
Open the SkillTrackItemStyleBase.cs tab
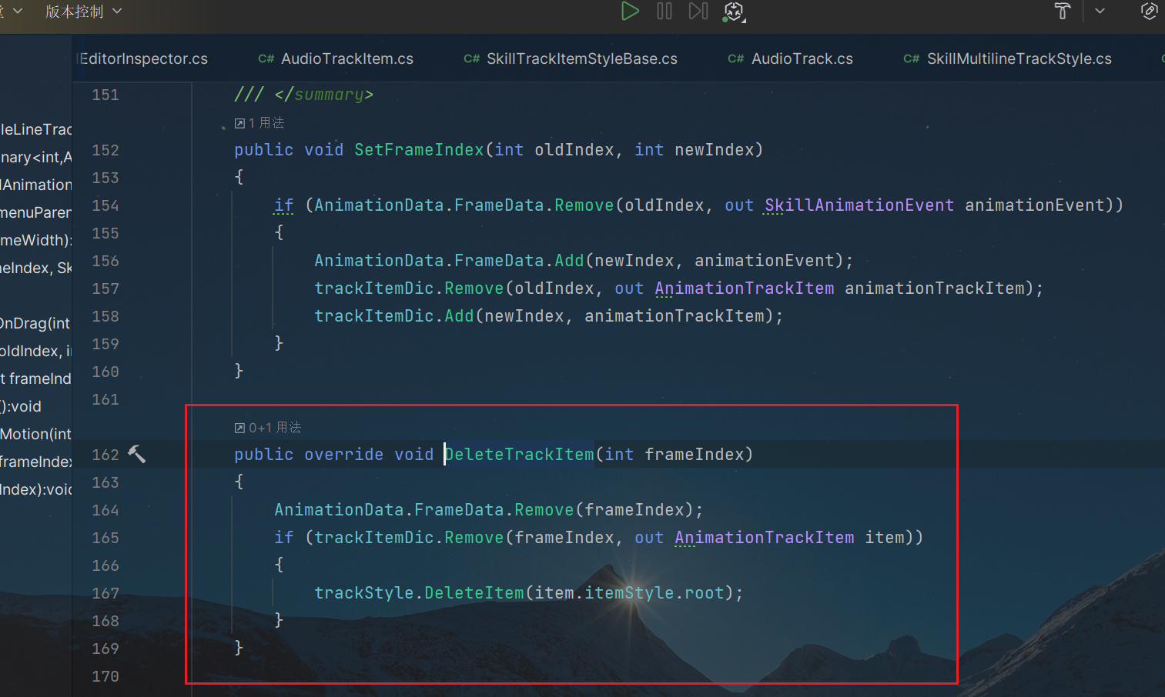click(x=581, y=59)
